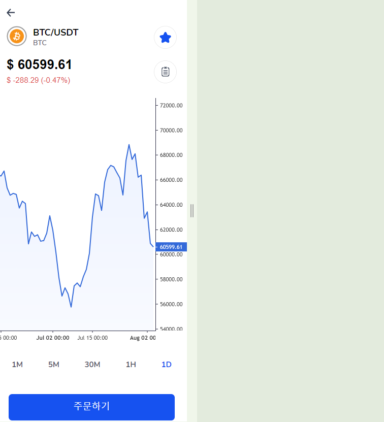The height and width of the screenshot is (422, 384).
Task: Click the 56000.00 price axis label
Action: pos(171,304)
